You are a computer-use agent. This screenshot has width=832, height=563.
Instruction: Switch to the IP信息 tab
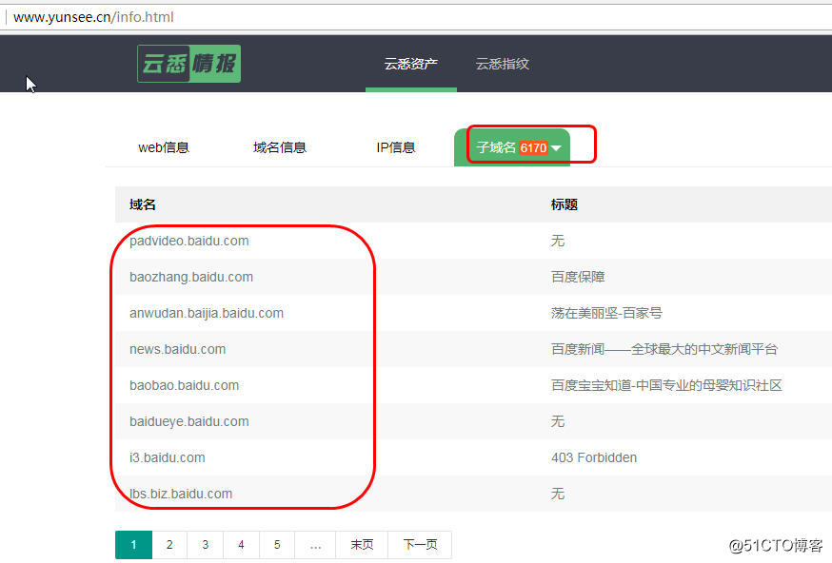pos(396,147)
